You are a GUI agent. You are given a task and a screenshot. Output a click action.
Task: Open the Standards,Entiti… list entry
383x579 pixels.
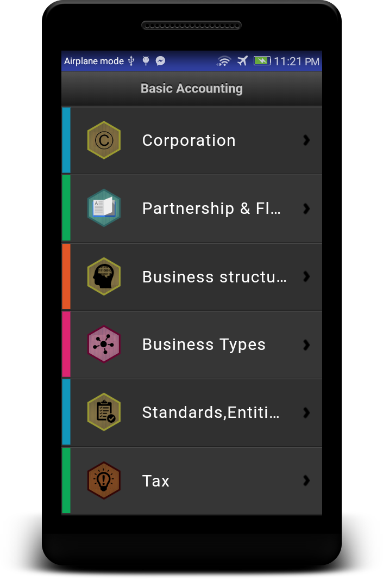click(192, 412)
